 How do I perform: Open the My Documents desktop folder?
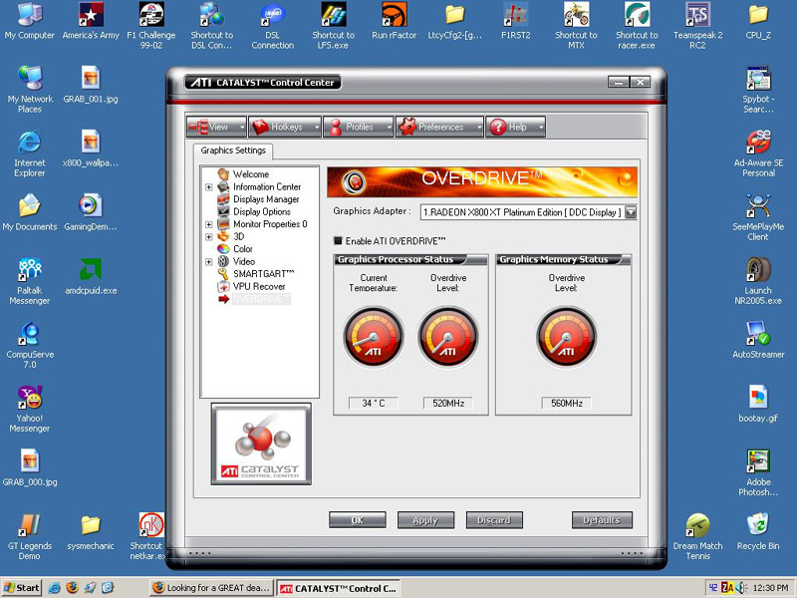click(30, 212)
